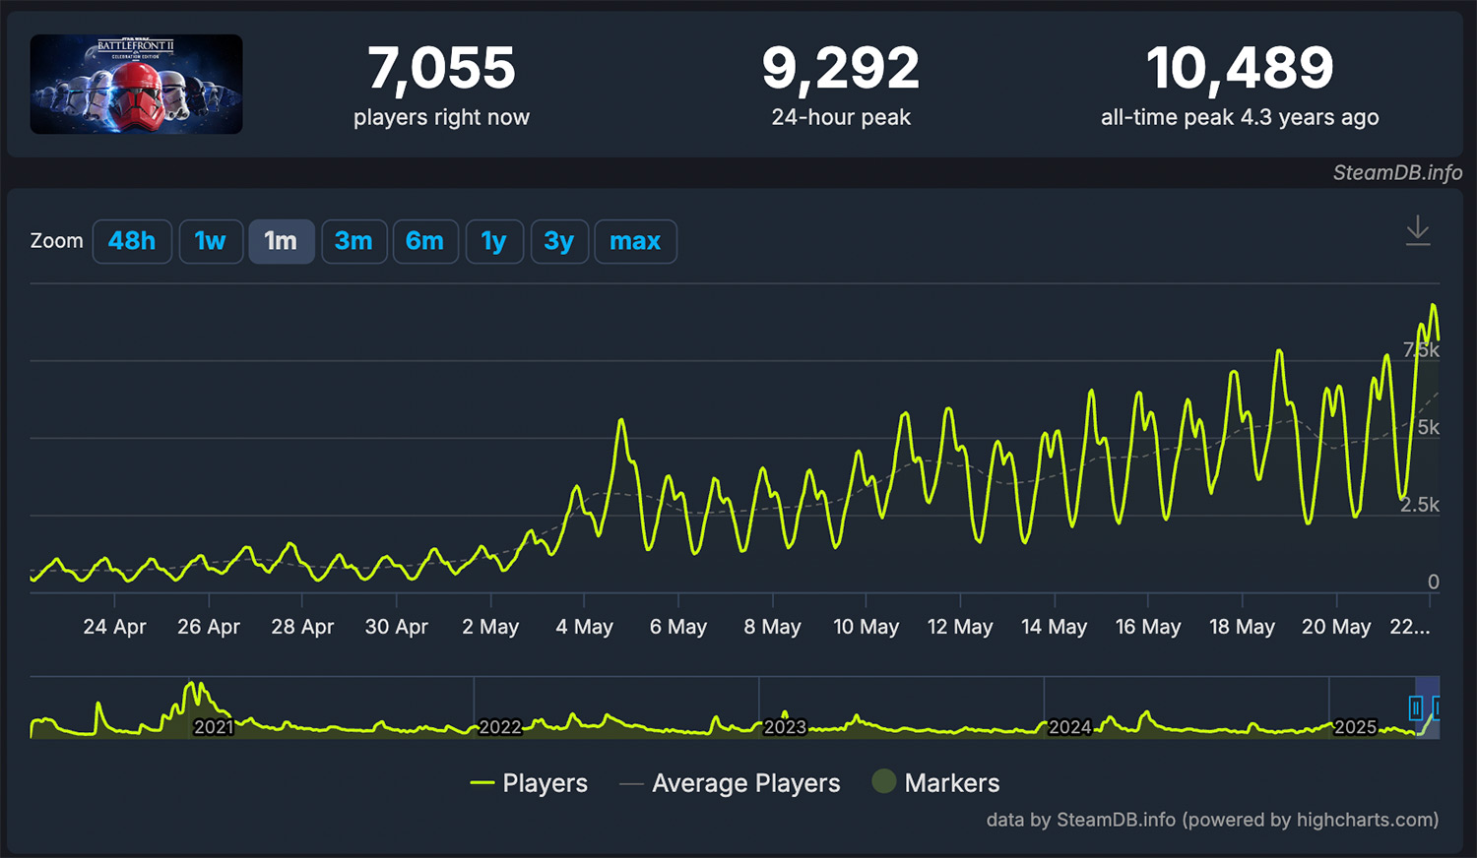This screenshot has height=858, width=1477.
Task: Click the SteamDB.info credit text
Action: [x=1397, y=172]
